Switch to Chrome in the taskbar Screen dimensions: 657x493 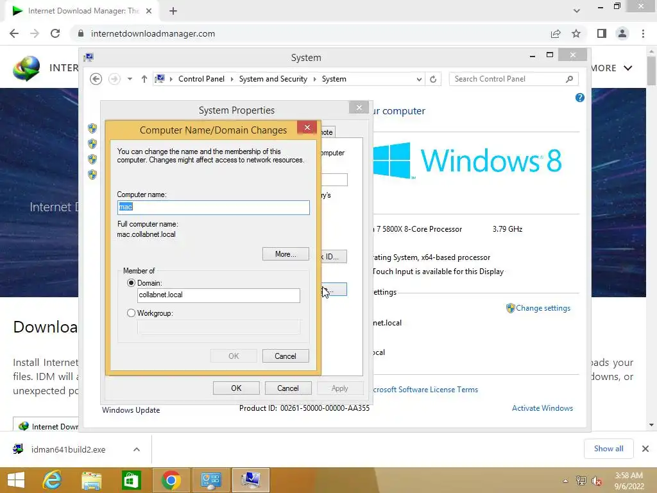tap(171, 480)
